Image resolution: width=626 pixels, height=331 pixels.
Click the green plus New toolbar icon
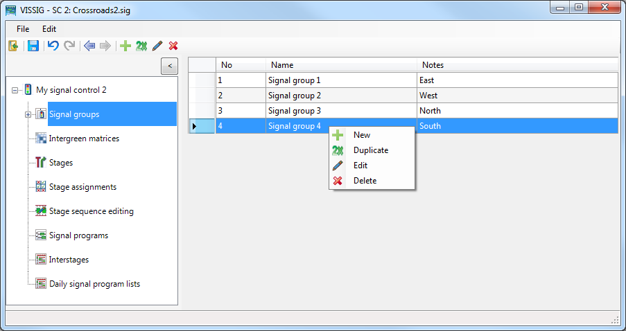125,46
